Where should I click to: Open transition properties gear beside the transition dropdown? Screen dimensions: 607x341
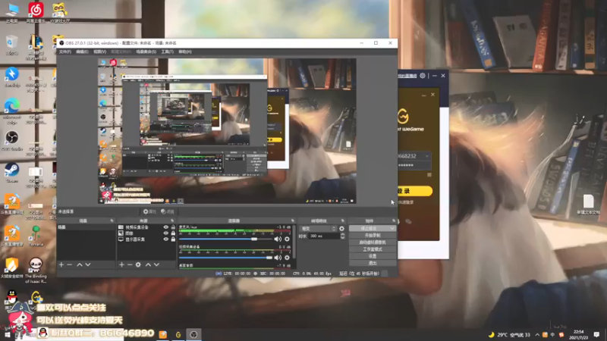[x=341, y=229]
